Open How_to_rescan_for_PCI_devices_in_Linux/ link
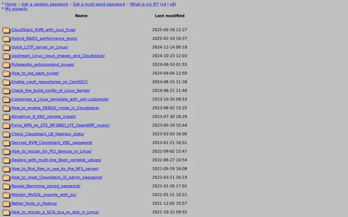The width and height of the screenshot is (348, 217). click(x=52, y=151)
